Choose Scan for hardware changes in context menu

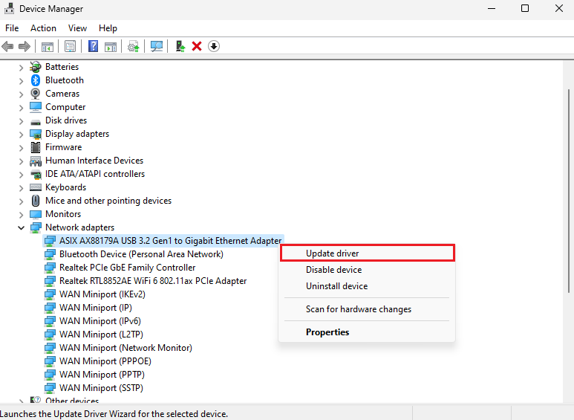click(368, 309)
